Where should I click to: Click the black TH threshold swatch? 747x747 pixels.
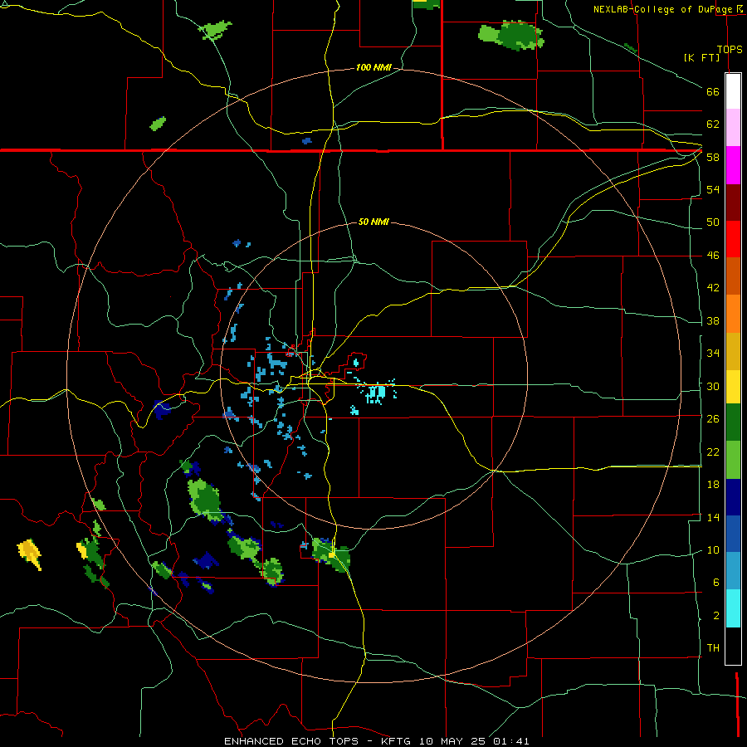733,646
